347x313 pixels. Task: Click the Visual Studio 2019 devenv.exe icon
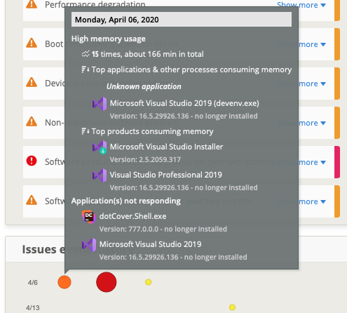pyautogui.click(x=100, y=104)
